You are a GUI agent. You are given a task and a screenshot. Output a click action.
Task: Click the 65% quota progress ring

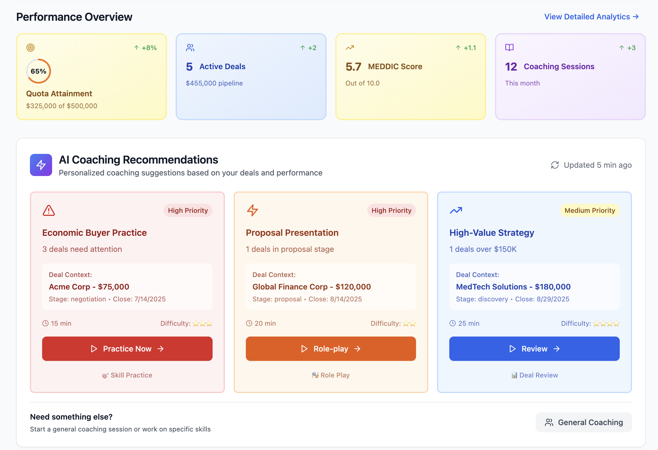pyautogui.click(x=39, y=71)
